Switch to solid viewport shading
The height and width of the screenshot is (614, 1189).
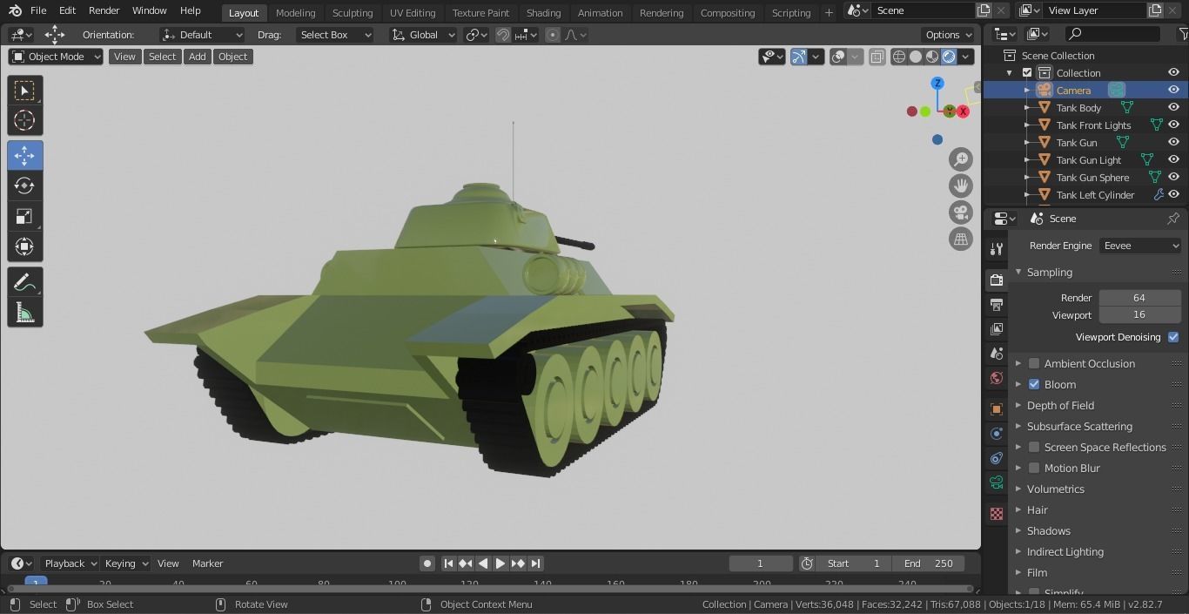pos(916,57)
